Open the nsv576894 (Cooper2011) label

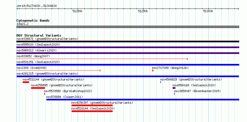pyautogui.click(x=64, y=97)
